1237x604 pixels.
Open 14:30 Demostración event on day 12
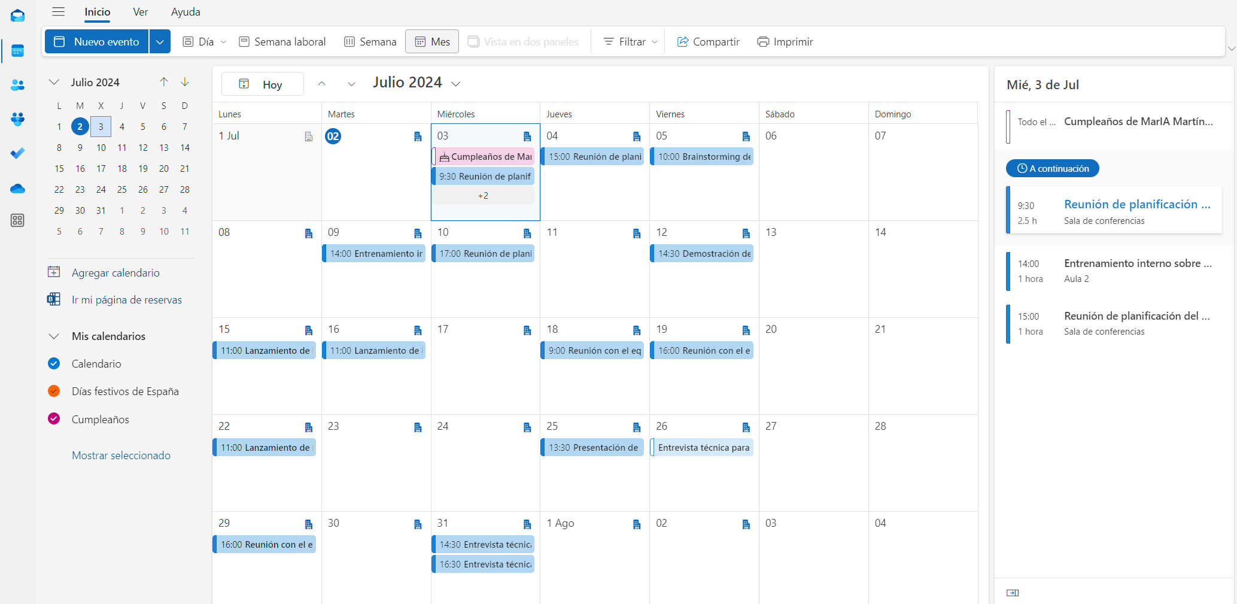click(702, 253)
